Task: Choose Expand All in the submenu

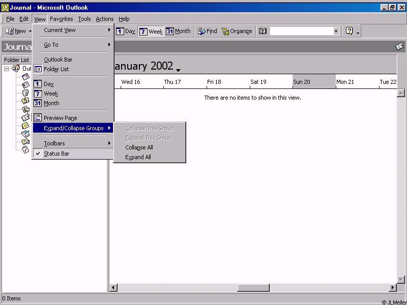Action: pos(150,157)
